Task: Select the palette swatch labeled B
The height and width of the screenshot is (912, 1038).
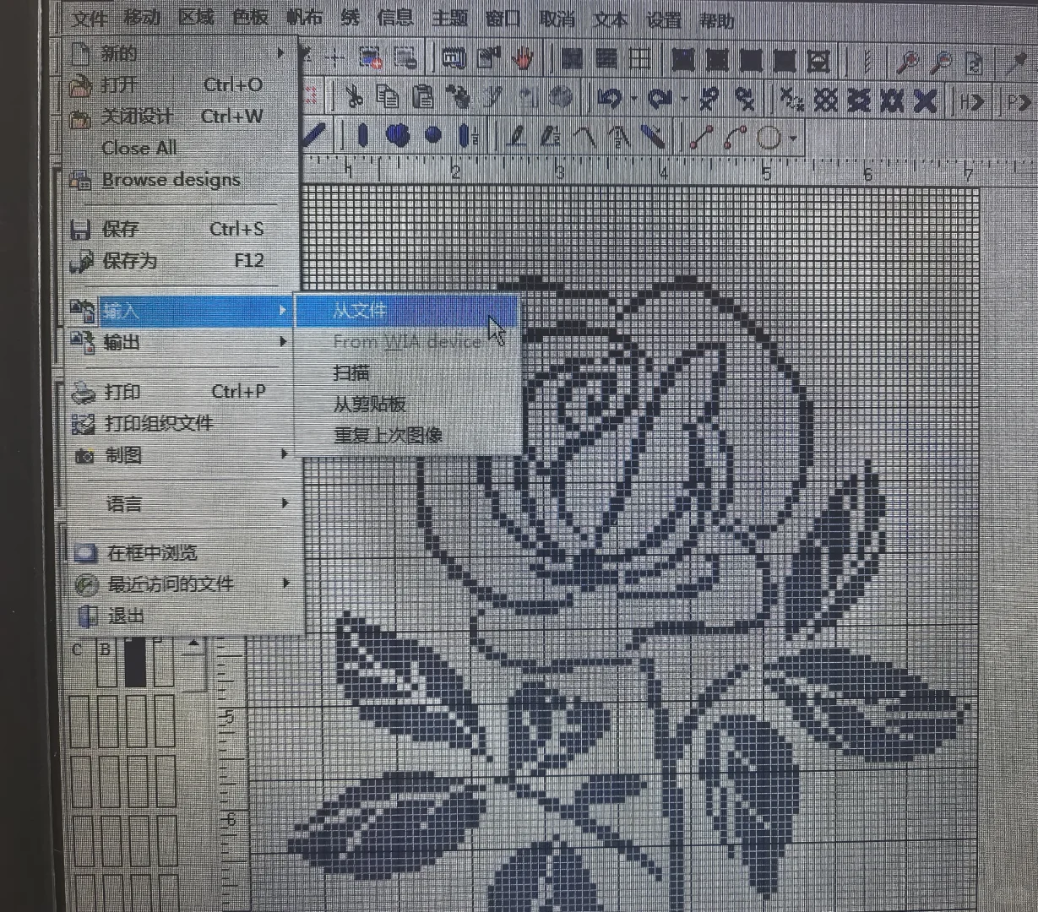Action: click(106, 663)
